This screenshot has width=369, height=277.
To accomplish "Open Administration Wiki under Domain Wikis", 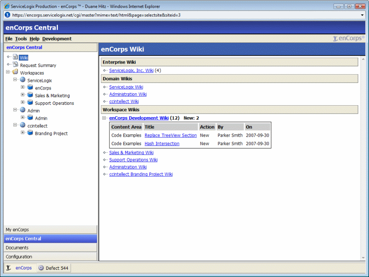I will (128, 94).
